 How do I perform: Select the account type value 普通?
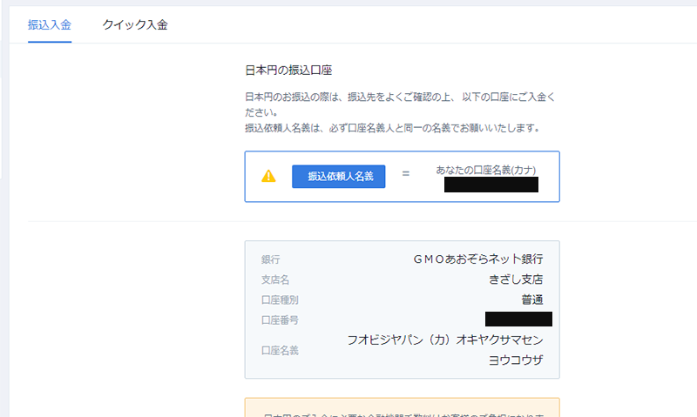[x=532, y=299]
